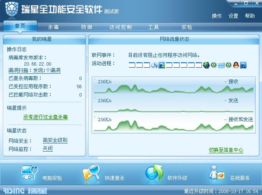
Task: Click the 操作日志 heading
Action: click(x=16, y=49)
